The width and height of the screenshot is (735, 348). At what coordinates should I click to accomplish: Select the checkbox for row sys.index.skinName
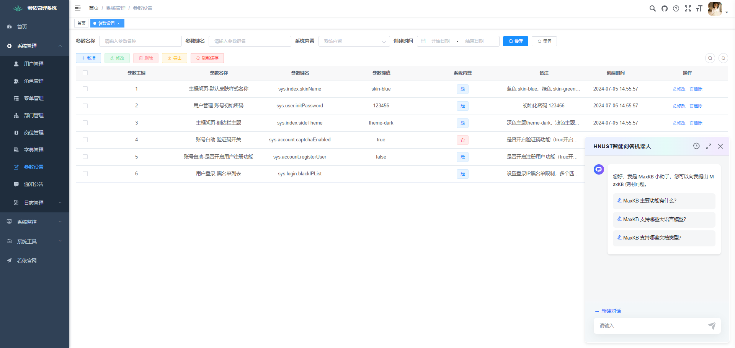coord(85,89)
